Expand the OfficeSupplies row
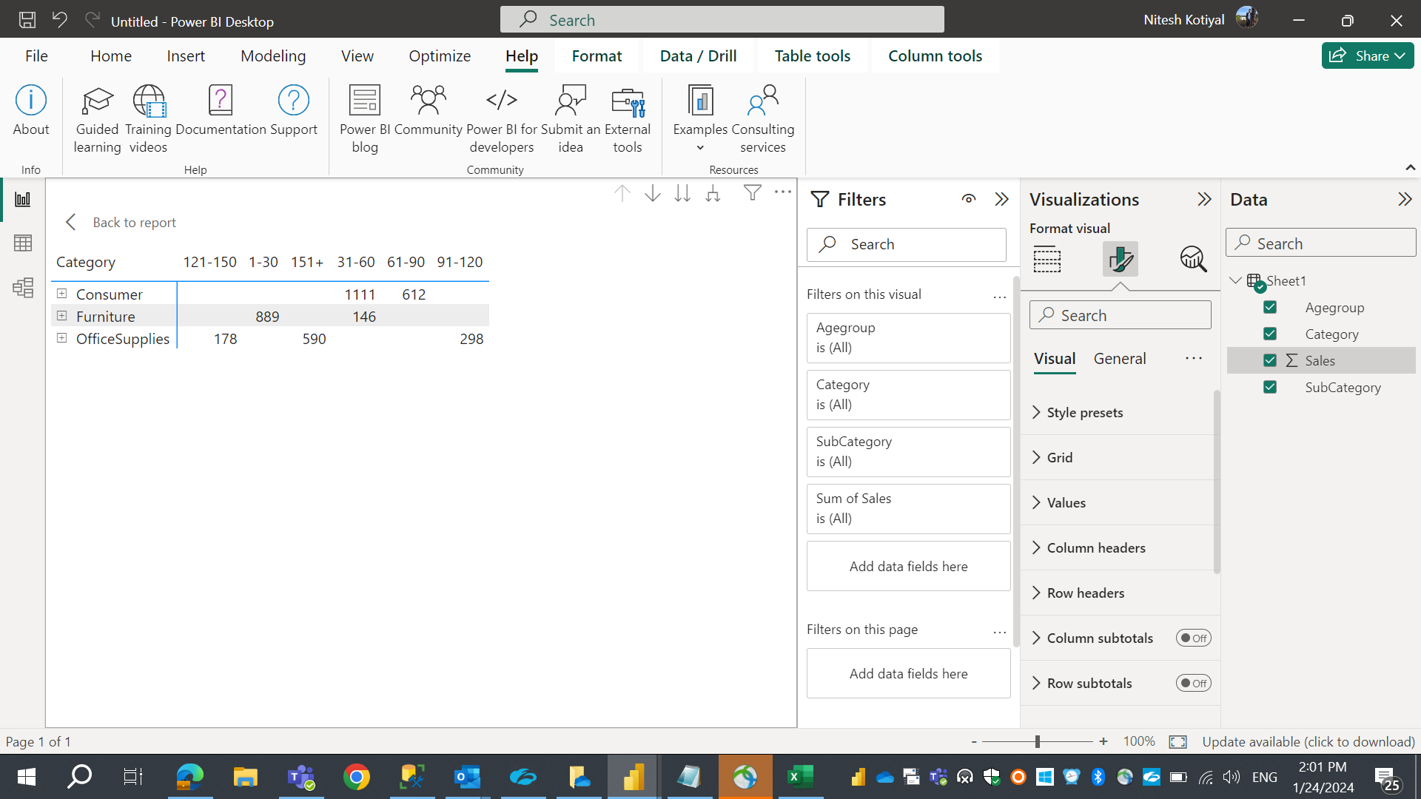The image size is (1421, 799). [62, 338]
